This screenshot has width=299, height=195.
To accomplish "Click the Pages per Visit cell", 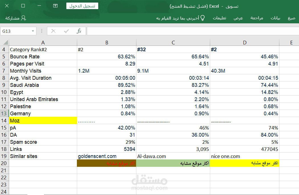I will click(x=43, y=64).
